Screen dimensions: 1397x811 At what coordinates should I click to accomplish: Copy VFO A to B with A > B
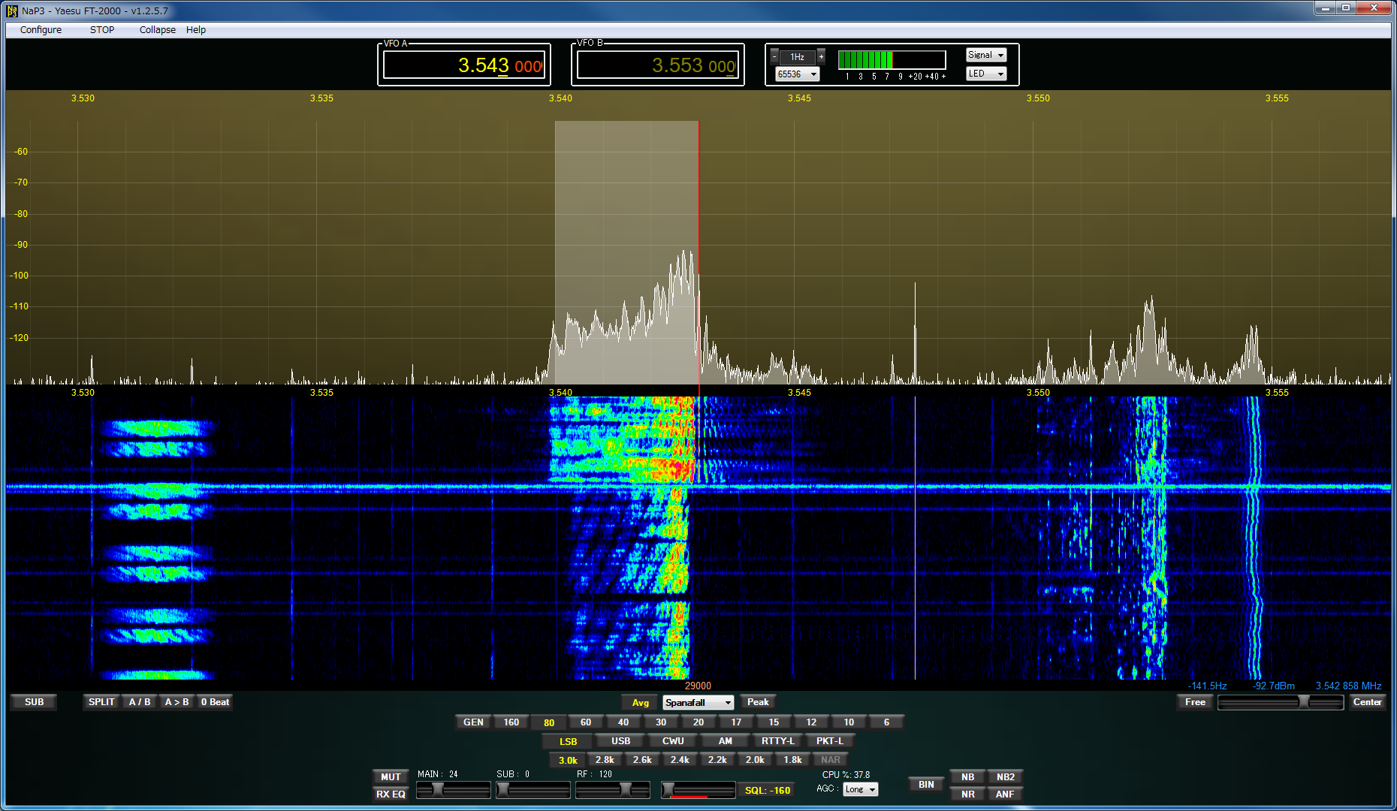(177, 702)
